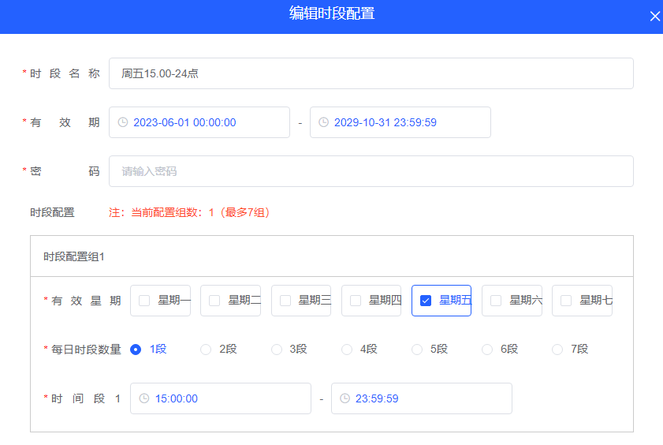This screenshot has width=663, height=445.
Task: Tick the 星期三 checkbox
Action: [285, 301]
